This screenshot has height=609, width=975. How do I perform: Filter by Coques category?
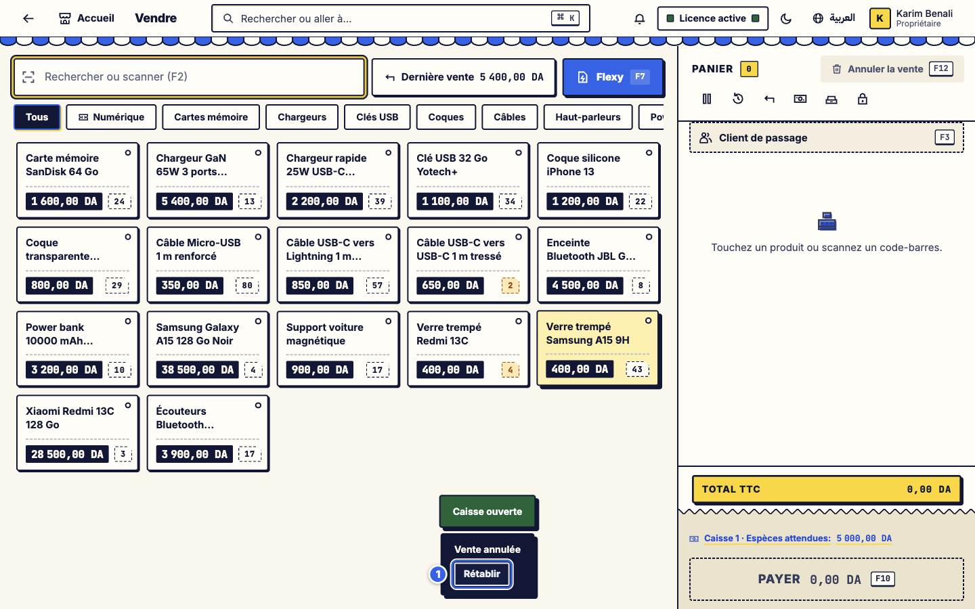tap(446, 117)
